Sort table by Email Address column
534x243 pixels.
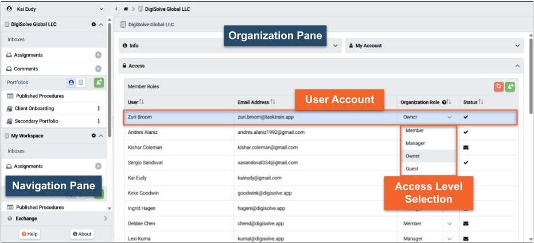point(272,102)
